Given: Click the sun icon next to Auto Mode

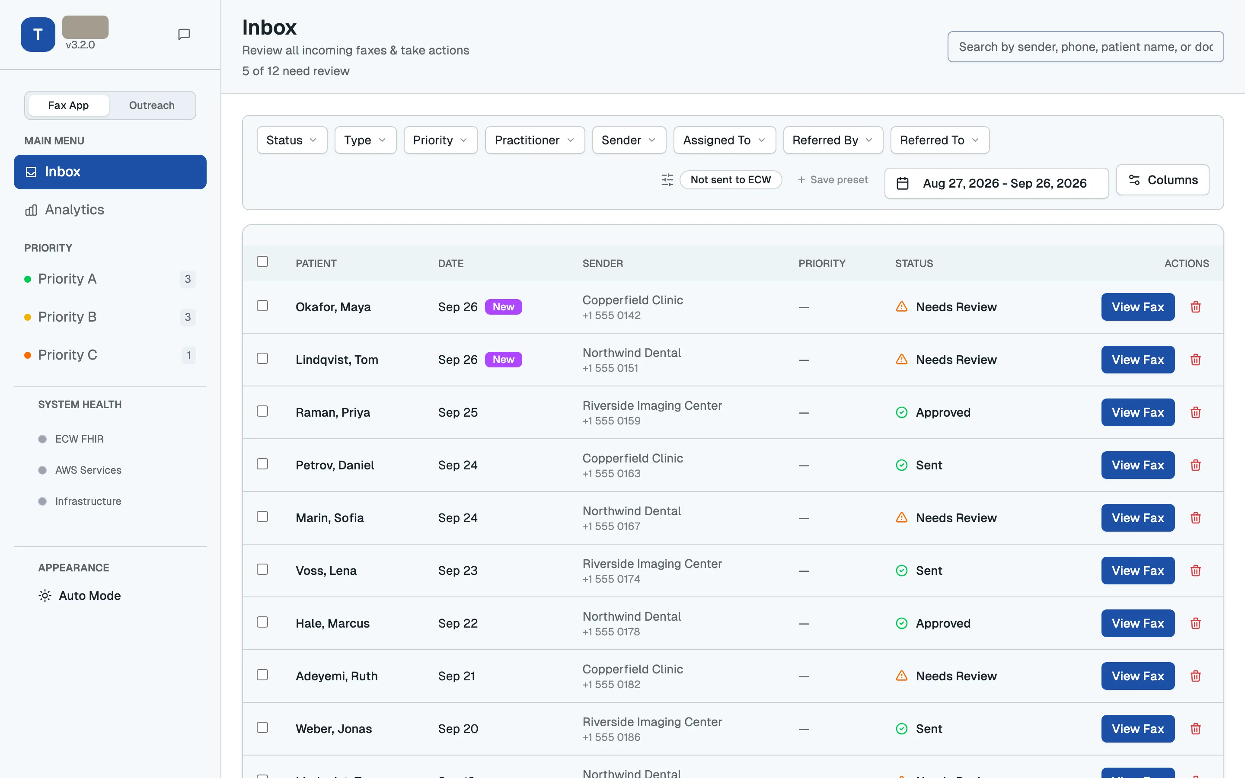Looking at the screenshot, I should 45,595.
